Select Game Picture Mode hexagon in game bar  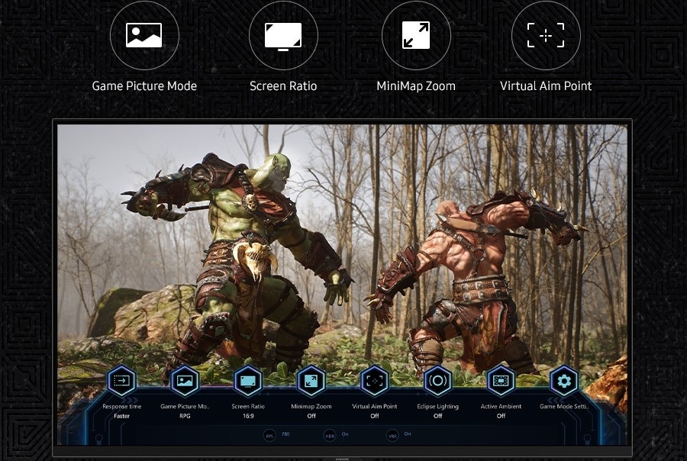tap(185, 380)
